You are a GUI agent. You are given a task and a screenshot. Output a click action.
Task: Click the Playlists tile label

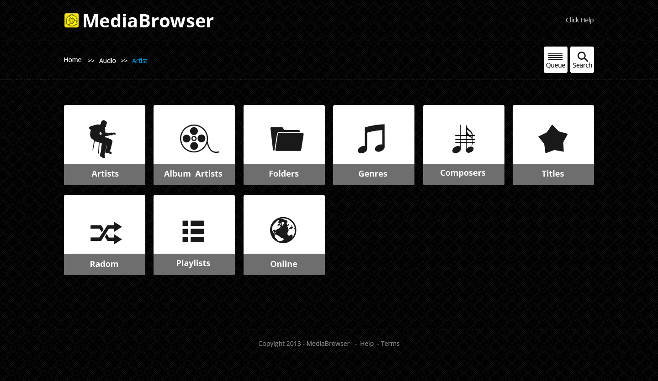193,263
